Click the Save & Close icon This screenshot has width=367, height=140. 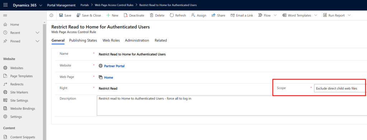(x=78, y=15)
